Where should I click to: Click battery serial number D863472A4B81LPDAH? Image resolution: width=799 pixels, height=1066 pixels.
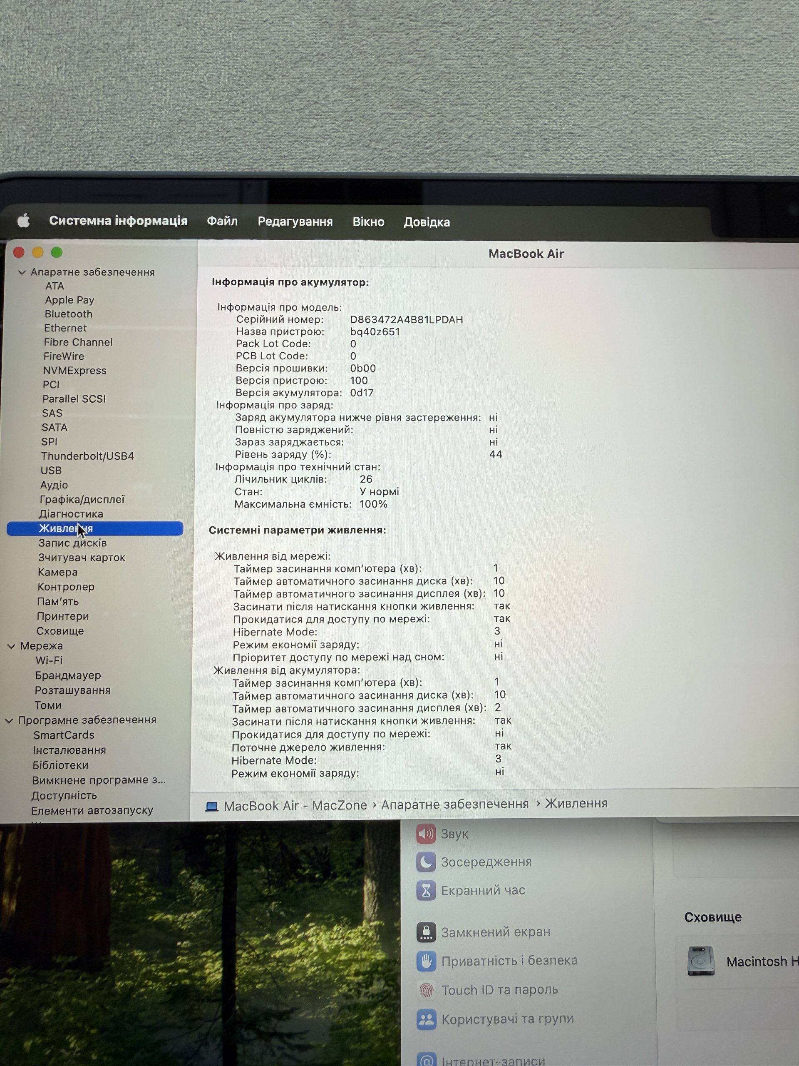coord(407,319)
